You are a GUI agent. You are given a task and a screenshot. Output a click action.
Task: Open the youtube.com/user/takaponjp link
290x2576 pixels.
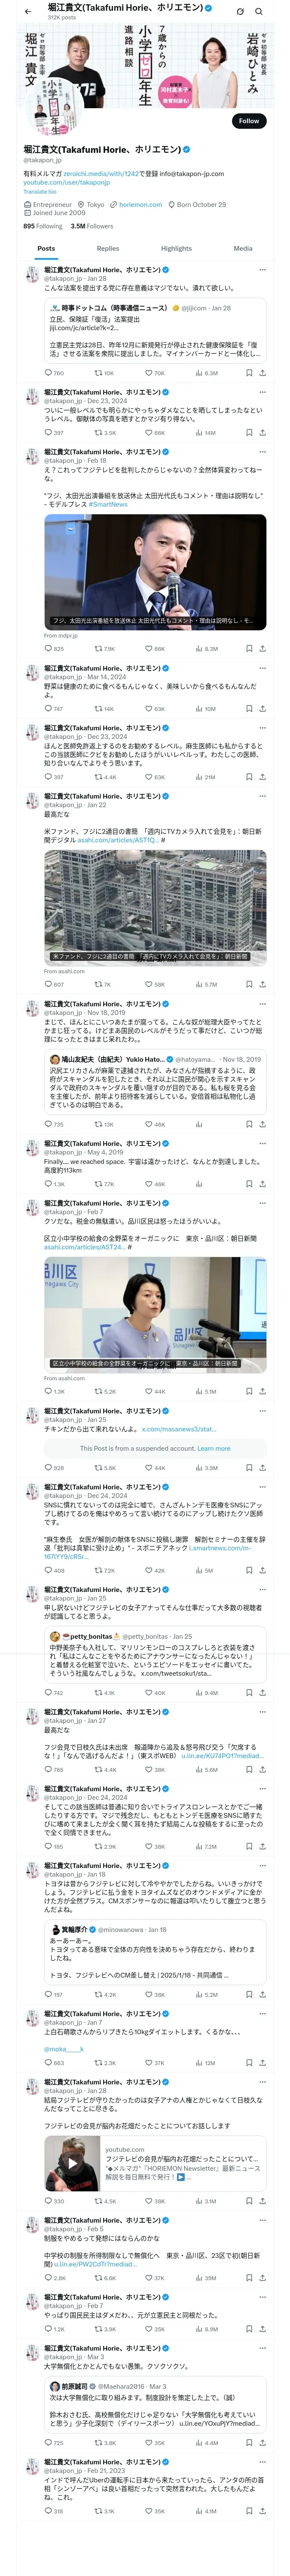pyautogui.click(x=67, y=183)
